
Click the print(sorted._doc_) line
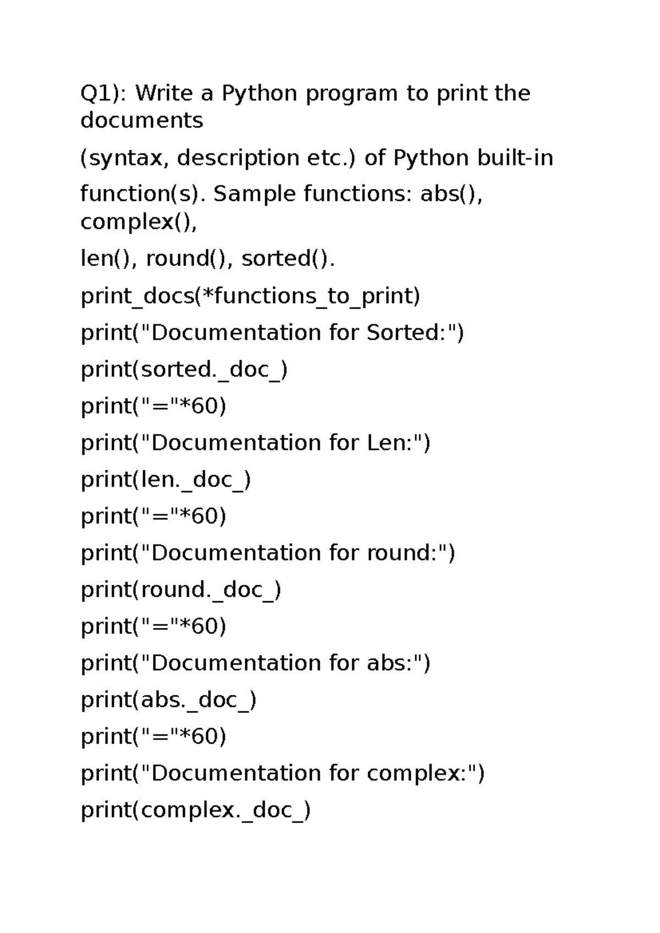(x=184, y=370)
